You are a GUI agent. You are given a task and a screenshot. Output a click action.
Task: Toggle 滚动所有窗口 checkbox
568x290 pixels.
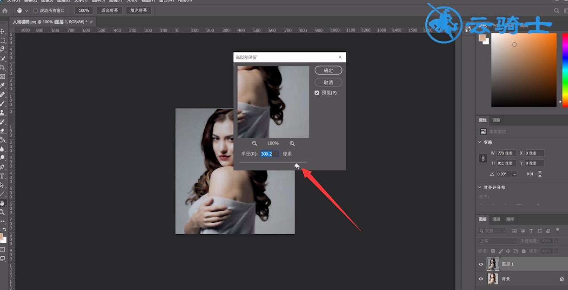35,11
